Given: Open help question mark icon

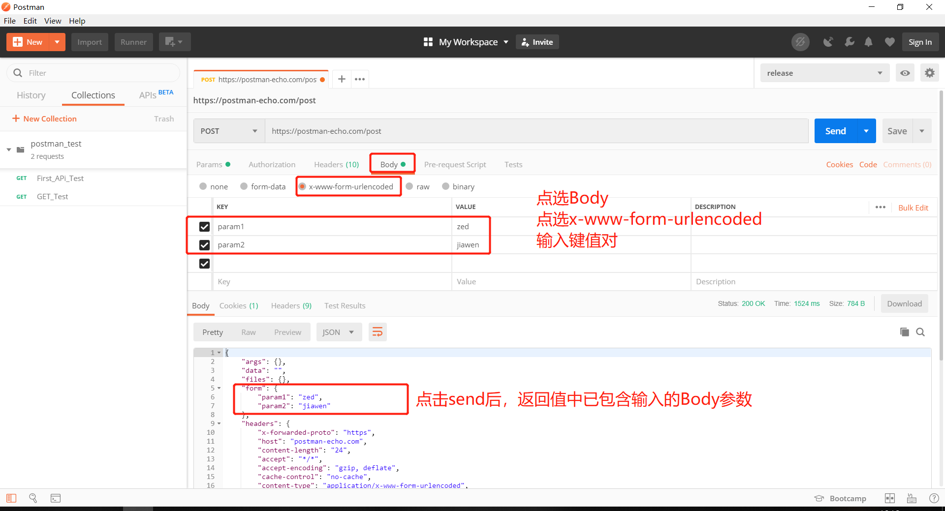Looking at the screenshot, I should click(934, 498).
